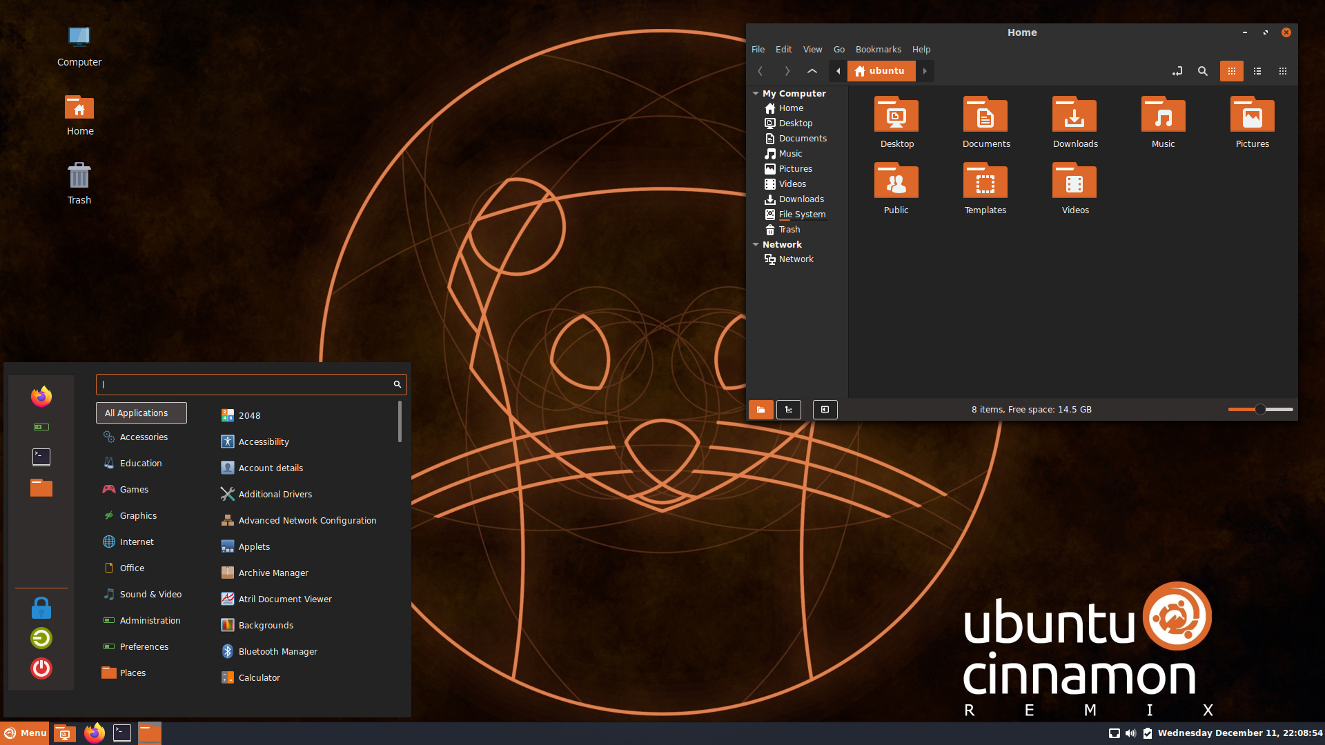Screen dimensions: 1325x745
Task: Show places in the sidebar
Action: [x=761, y=410]
